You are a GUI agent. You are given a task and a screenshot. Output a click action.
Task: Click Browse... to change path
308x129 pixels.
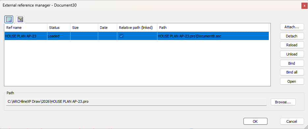pyautogui.click(x=283, y=102)
